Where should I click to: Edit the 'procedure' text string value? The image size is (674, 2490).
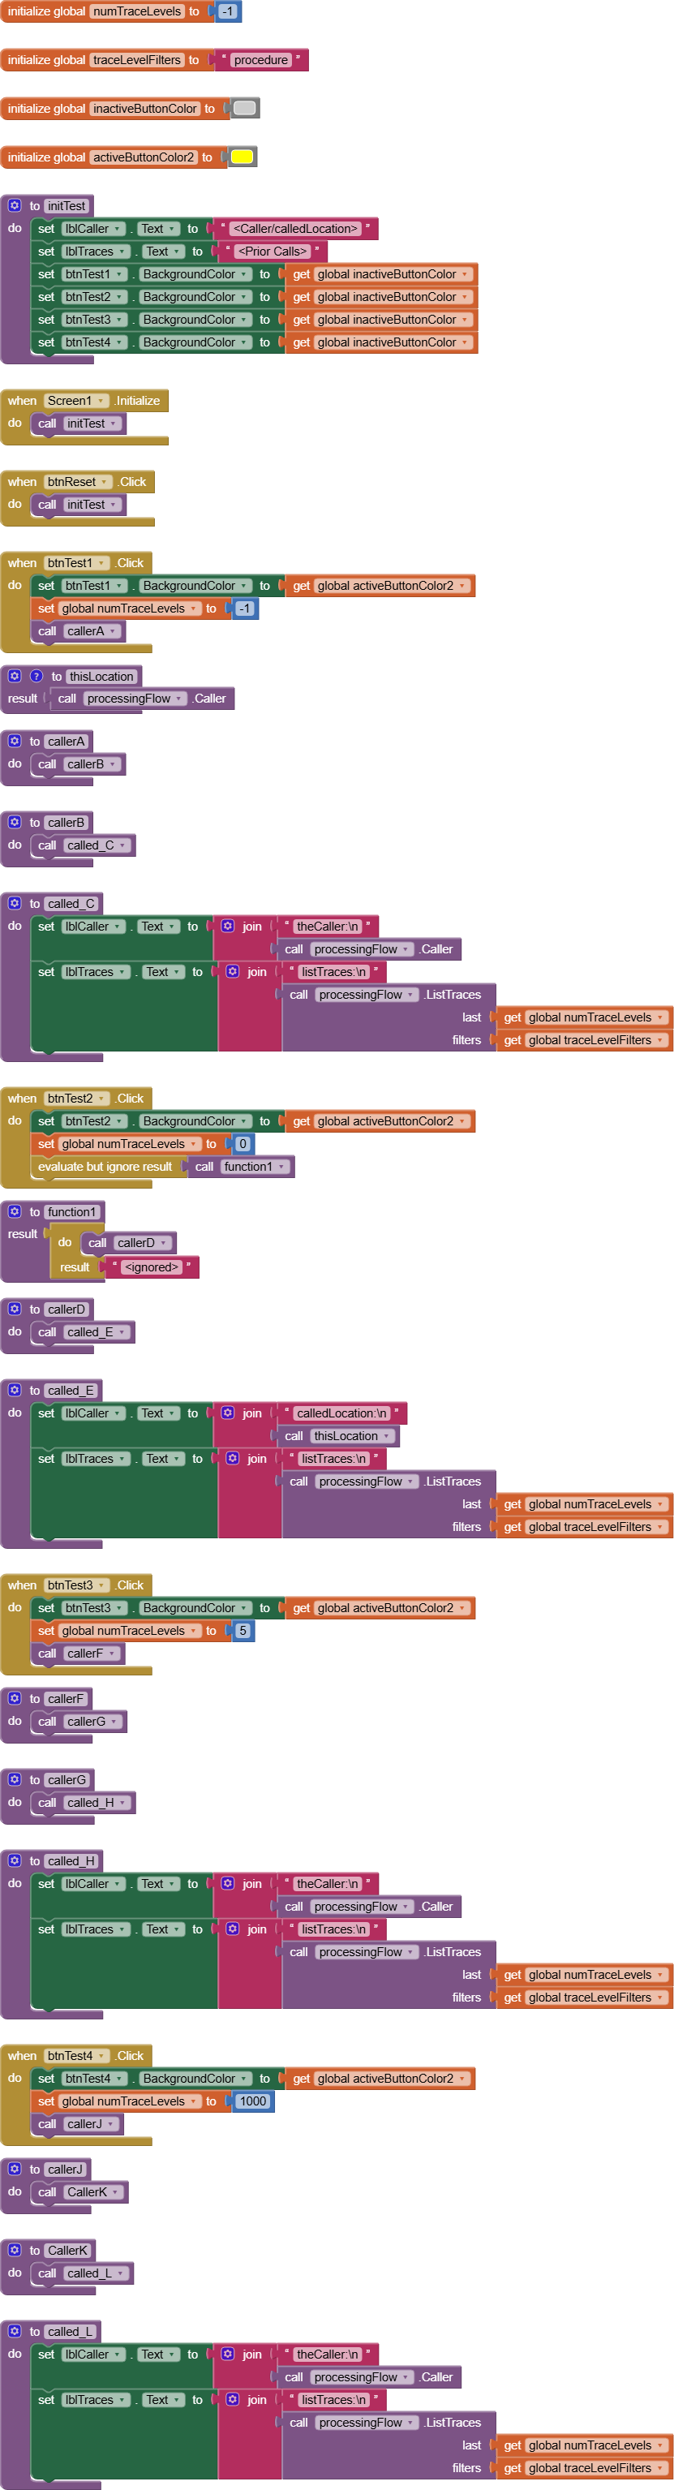[260, 60]
